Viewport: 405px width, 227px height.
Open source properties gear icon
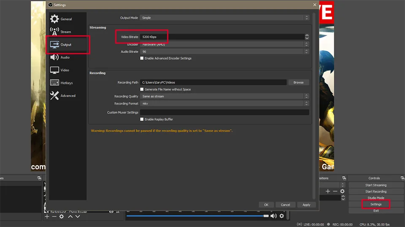click(x=62, y=217)
